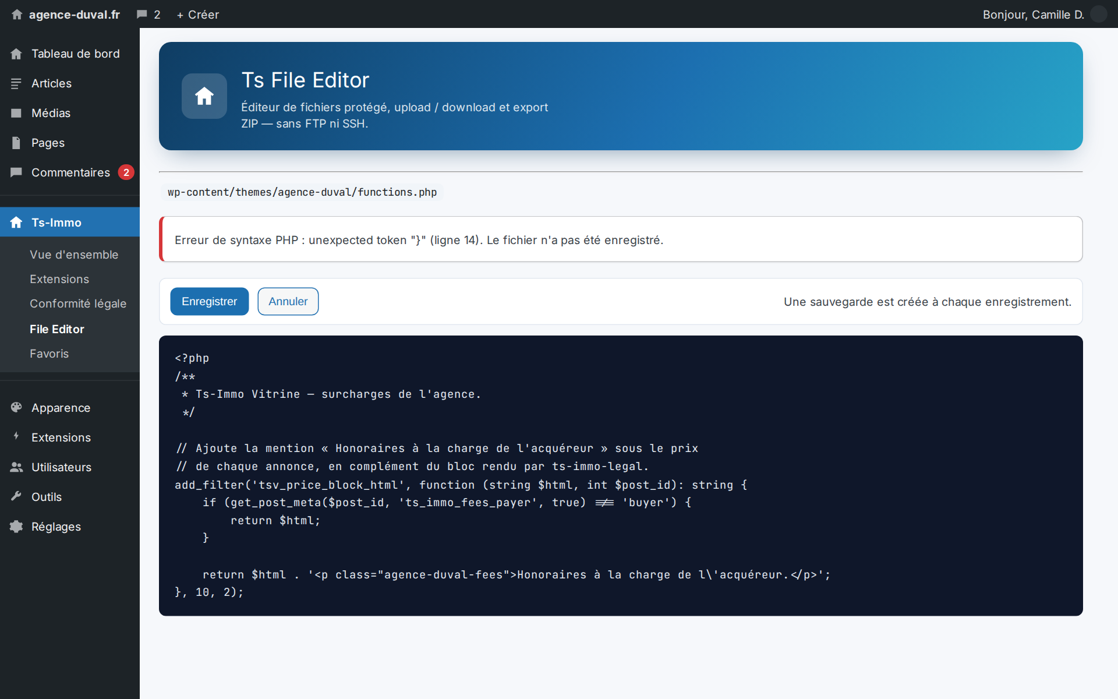The width and height of the screenshot is (1118, 699).
Task: Go to Conformité légale submenu
Action: tap(78, 303)
